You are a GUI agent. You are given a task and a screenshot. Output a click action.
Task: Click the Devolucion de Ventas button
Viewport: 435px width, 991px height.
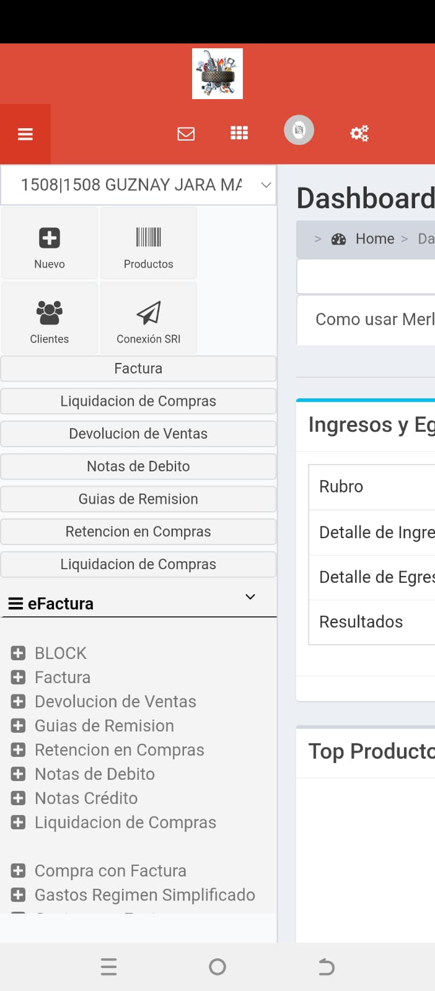pyautogui.click(x=138, y=434)
